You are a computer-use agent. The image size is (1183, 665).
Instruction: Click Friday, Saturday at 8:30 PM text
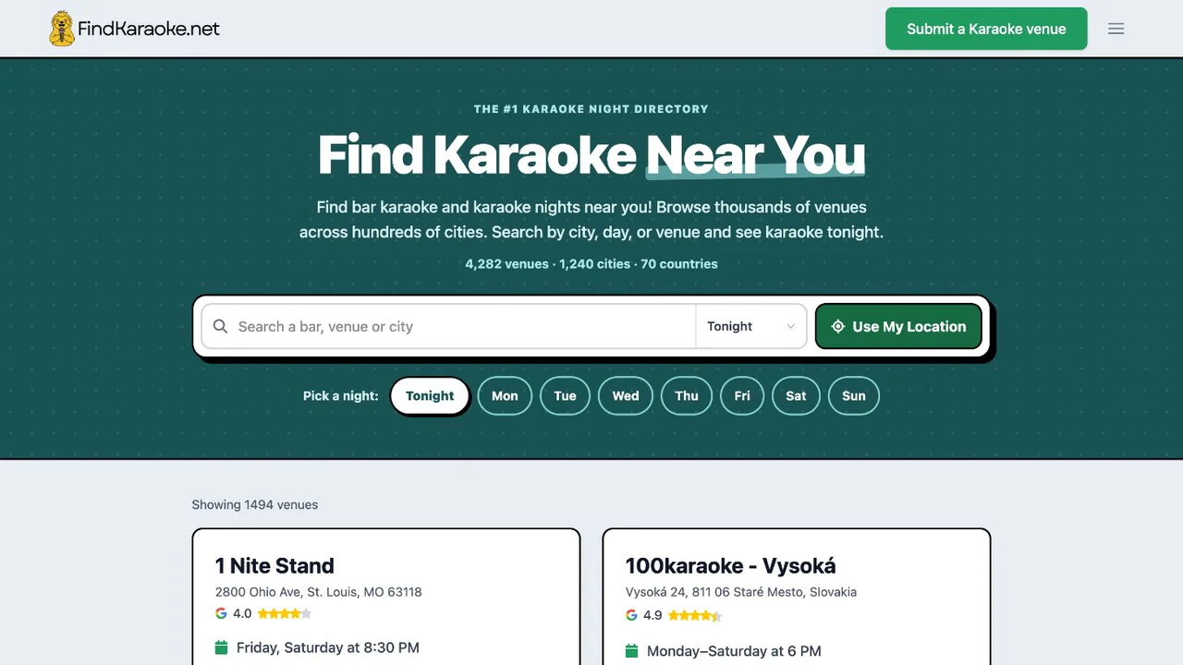click(328, 647)
